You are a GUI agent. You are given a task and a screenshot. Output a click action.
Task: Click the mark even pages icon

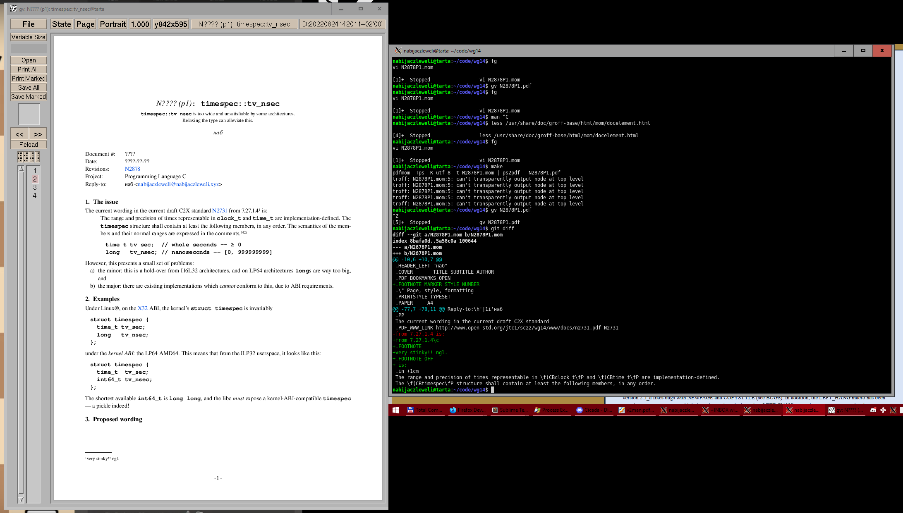(26, 157)
